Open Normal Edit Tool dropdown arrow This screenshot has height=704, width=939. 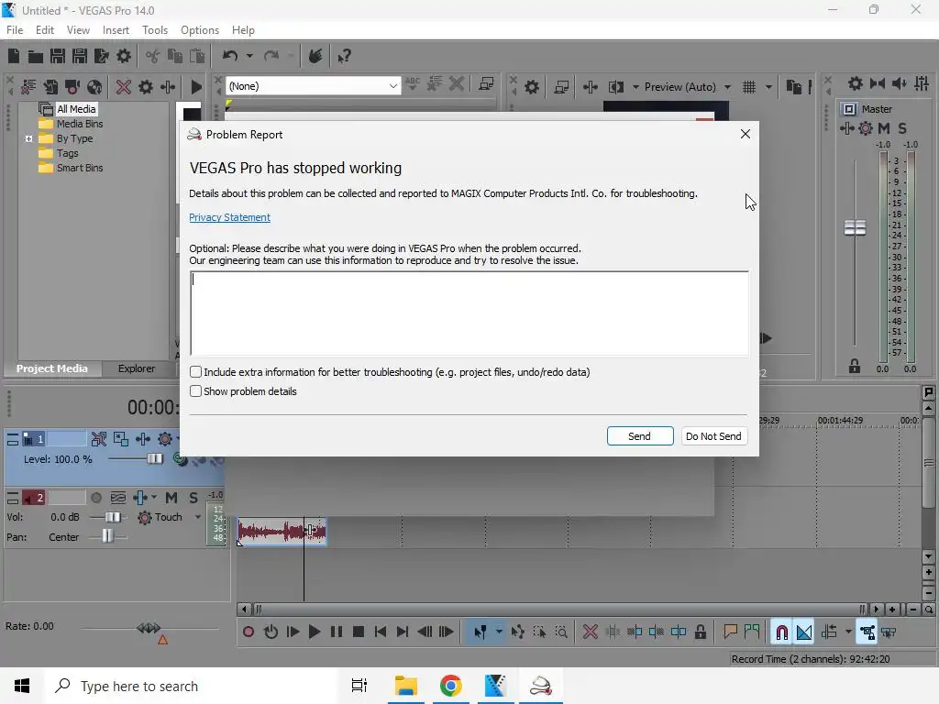click(x=499, y=632)
